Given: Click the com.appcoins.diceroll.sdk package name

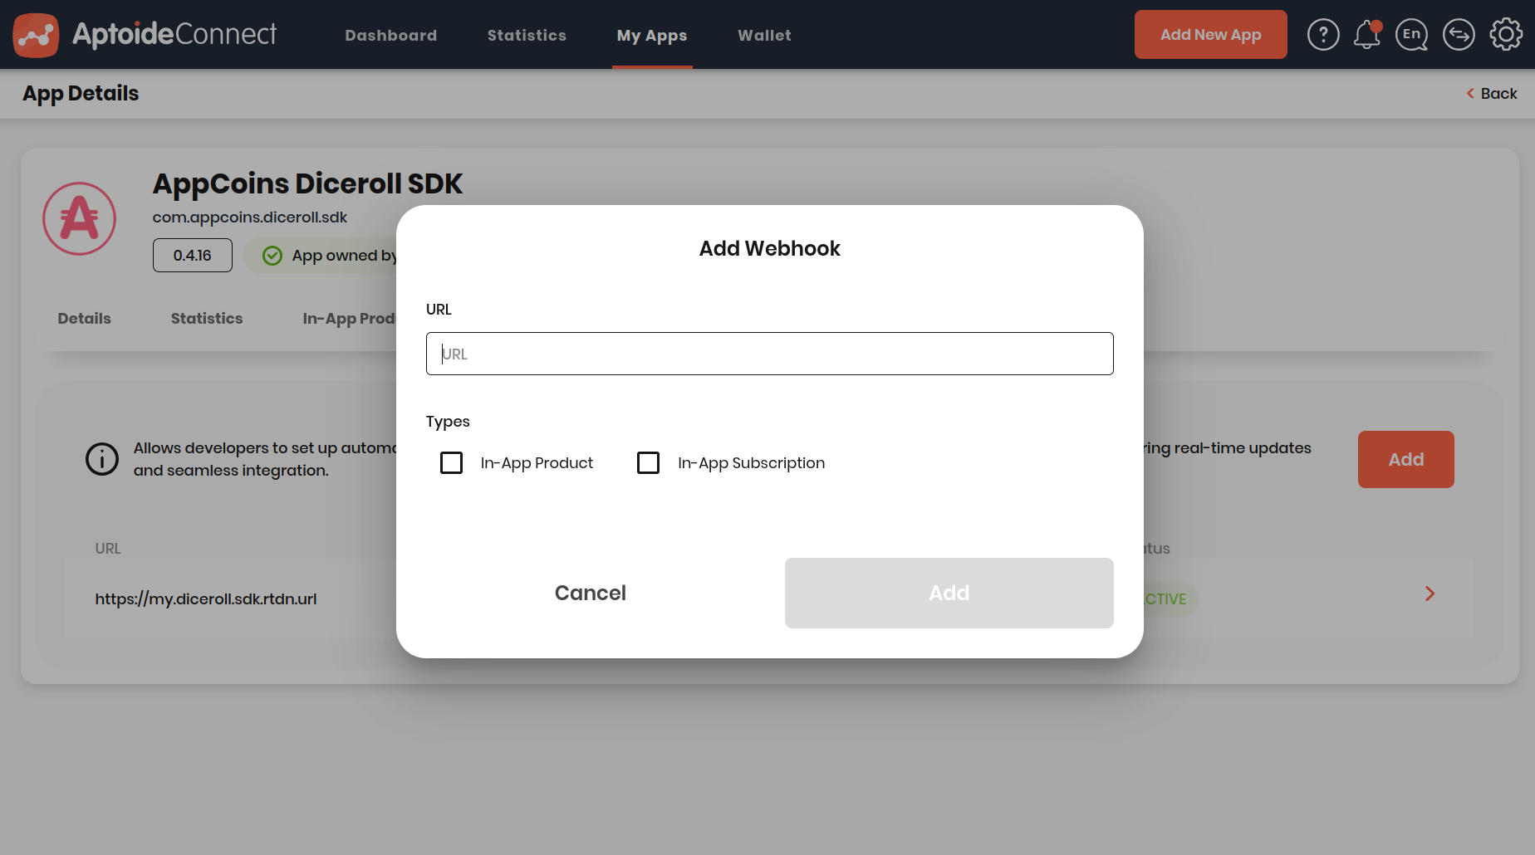Looking at the screenshot, I should [x=249, y=217].
